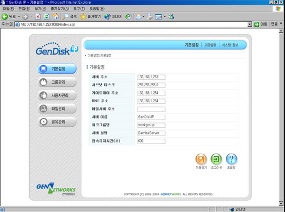Viewport: 285px width, 212px height.
Task: Open the Messenger toolbar icon
Action: 171,16
